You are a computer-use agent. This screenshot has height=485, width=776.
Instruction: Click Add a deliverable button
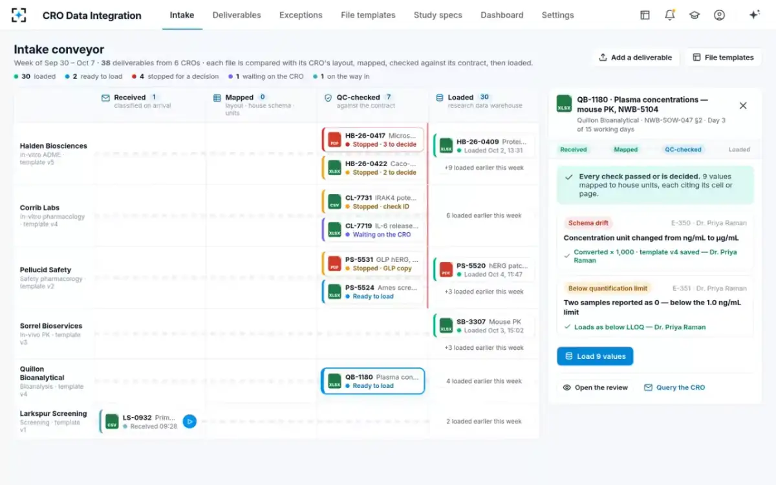pyautogui.click(x=635, y=58)
